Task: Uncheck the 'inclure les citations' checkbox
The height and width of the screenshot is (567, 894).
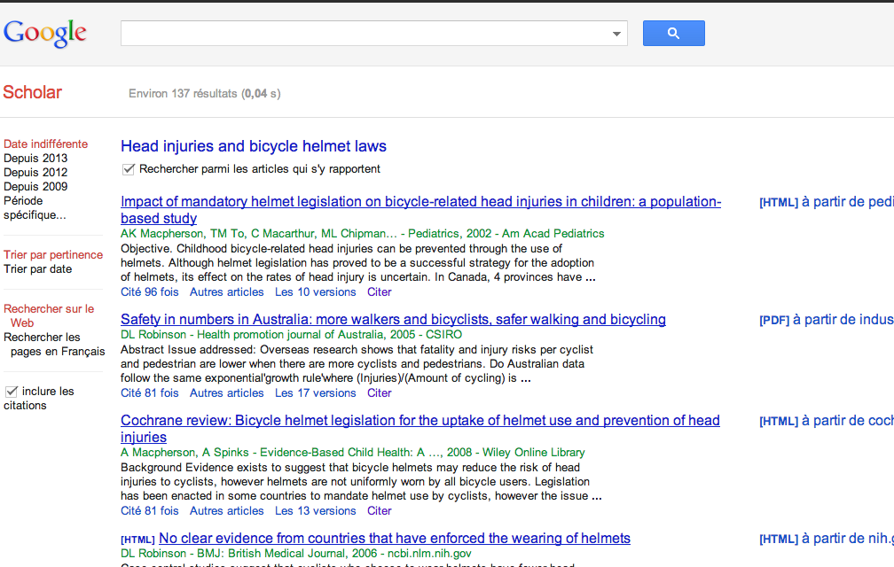Action: tap(12, 392)
